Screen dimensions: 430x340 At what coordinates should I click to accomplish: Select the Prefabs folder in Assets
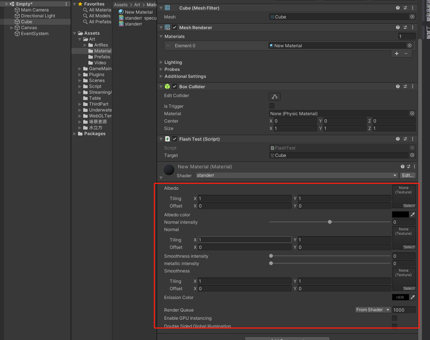tap(102, 57)
